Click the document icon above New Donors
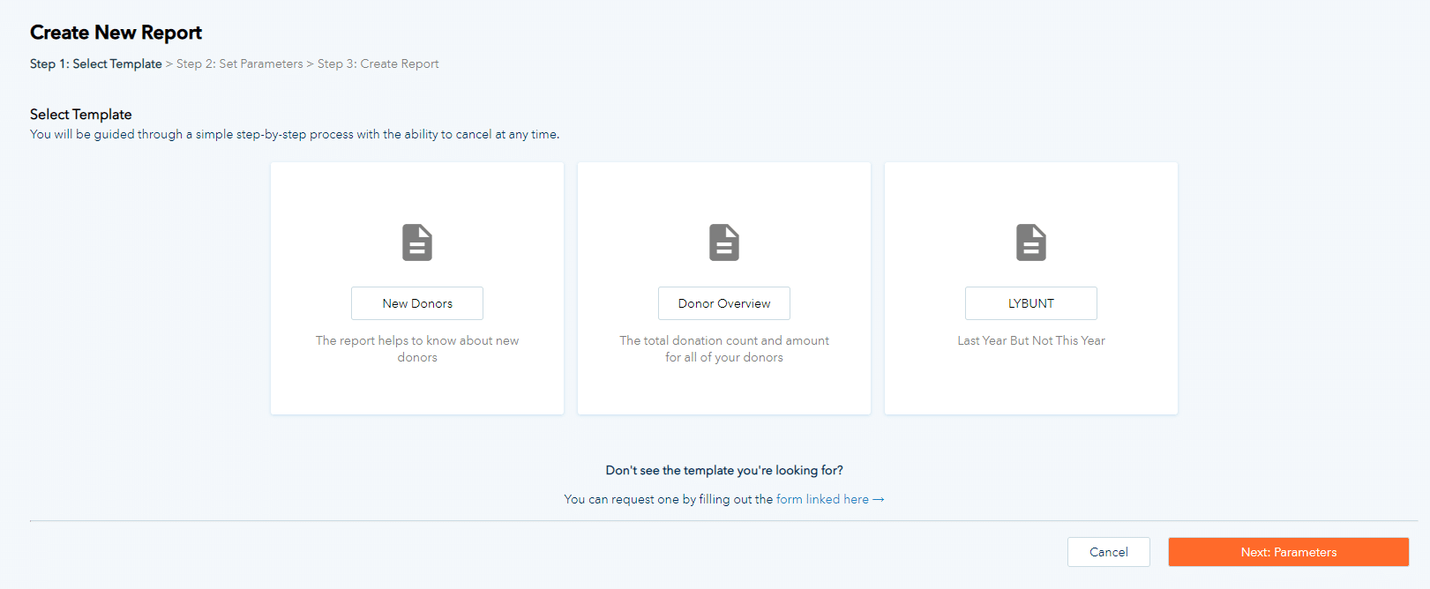Image resolution: width=1430 pixels, height=589 pixels. click(x=417, y=242)
